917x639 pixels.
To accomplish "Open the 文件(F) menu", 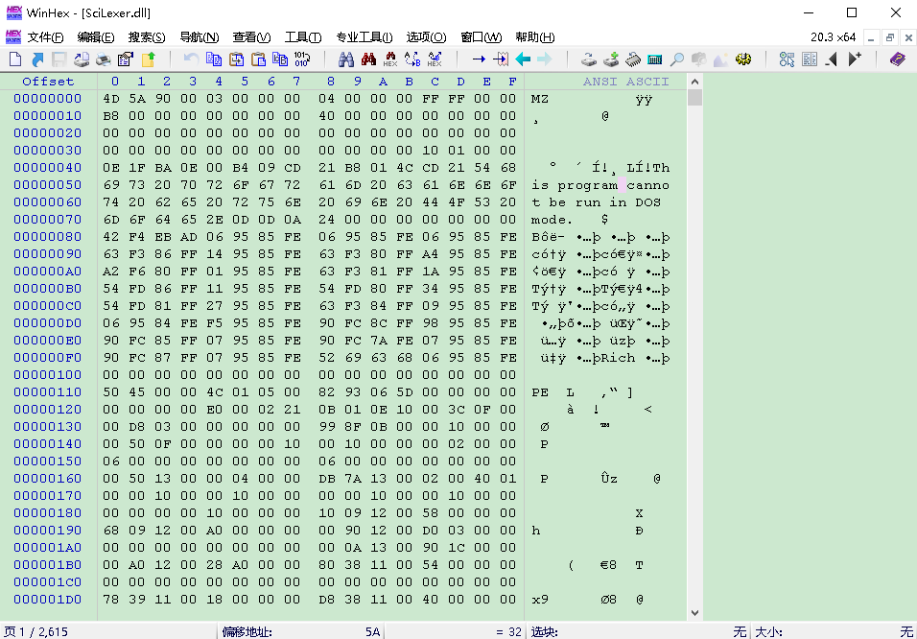I will [45, 37].
